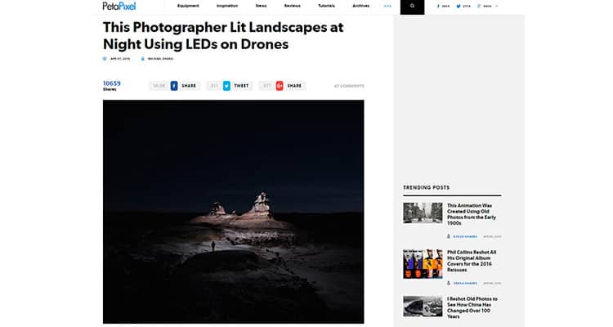
Task: Open the Phil Collins album covers thumbnail
Action: [x=423, y=264]
